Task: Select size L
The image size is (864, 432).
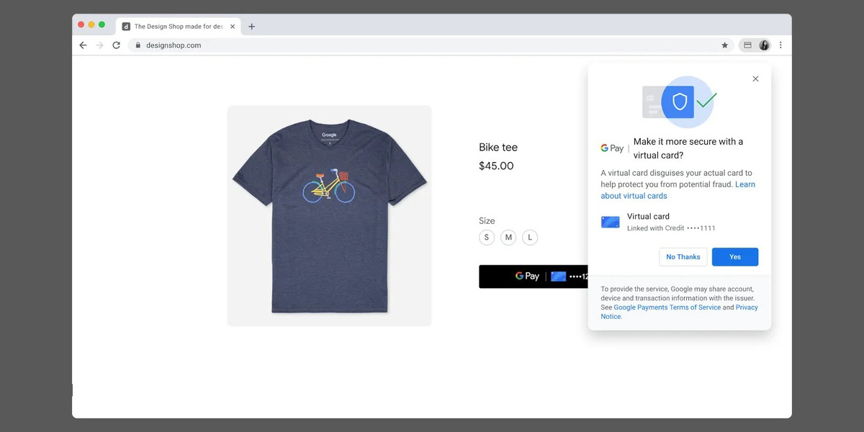Action: (x=530, y=238)
